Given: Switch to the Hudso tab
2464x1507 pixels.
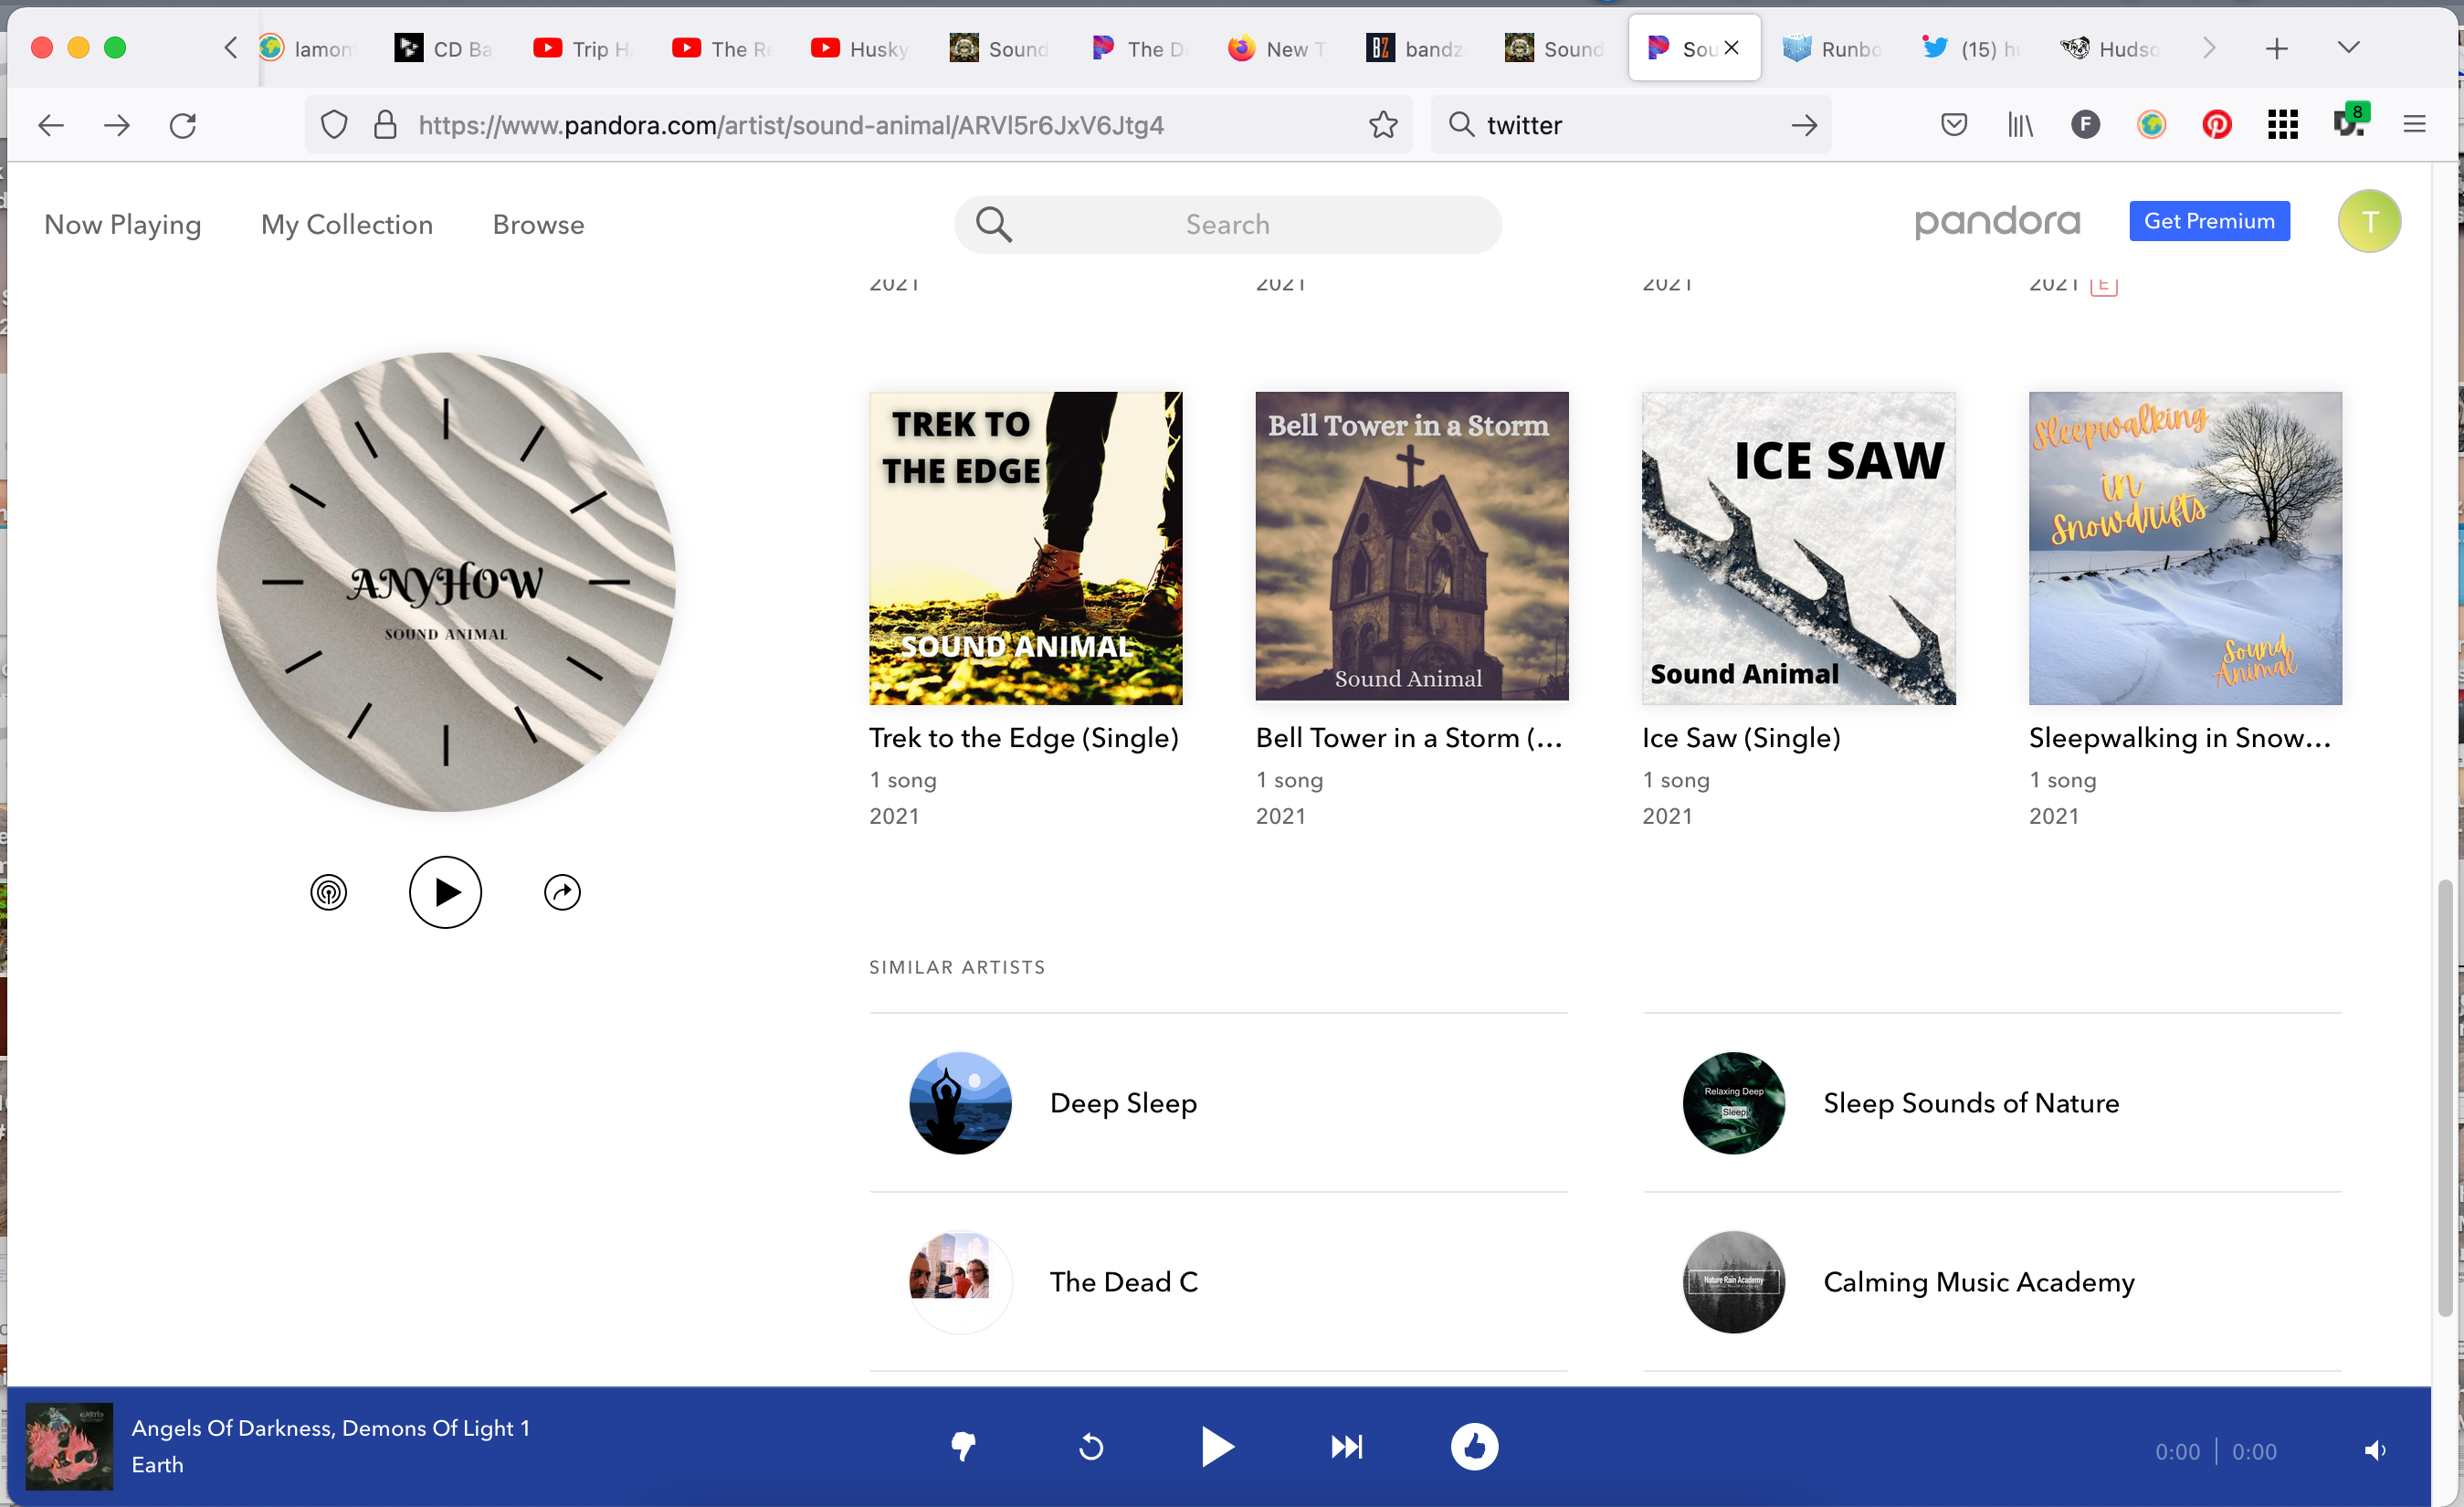Looking at the screenshot, I should [x=2111, y=48].
